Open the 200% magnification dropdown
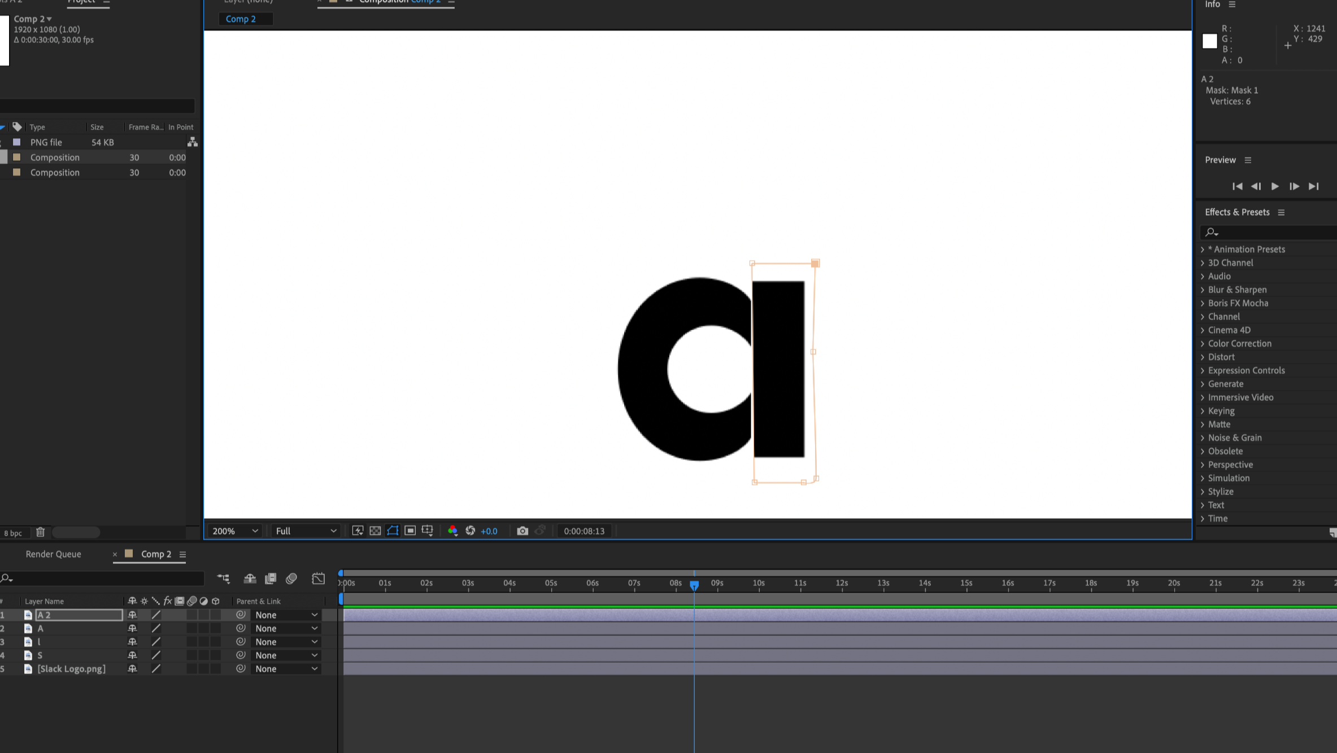This screenshot has height=753, width=1337. tap(235, 531)
